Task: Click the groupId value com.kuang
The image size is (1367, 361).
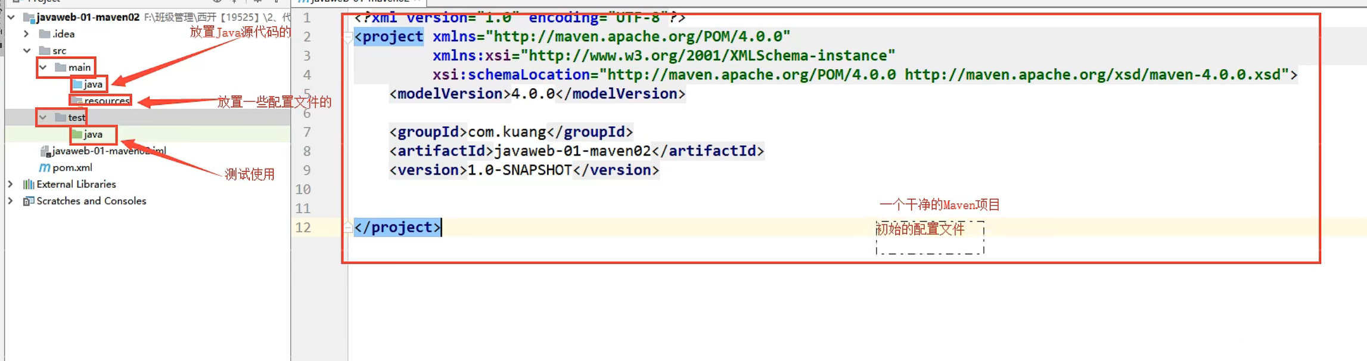Action: (x=507, y=132)
